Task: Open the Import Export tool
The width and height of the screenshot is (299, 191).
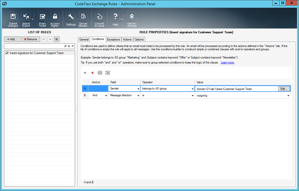Action: pos(26,20)
